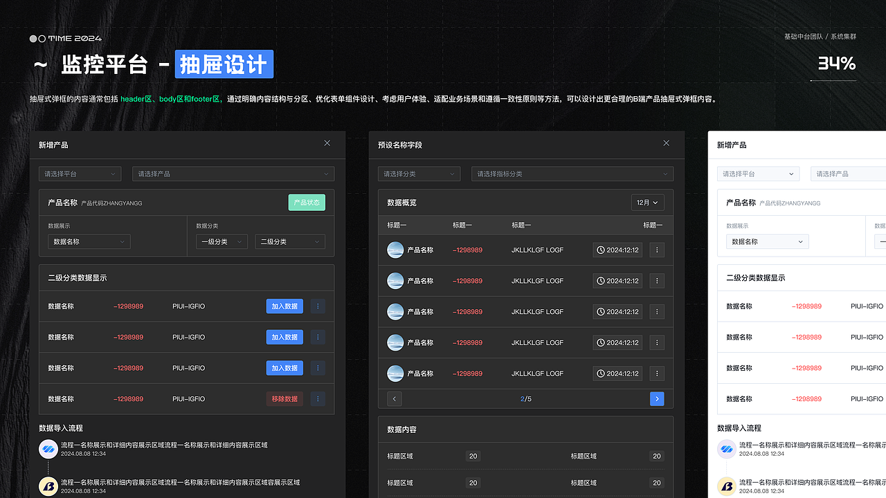Click 产品代码ZHANGYANGG in the dark drawer
The height and width of the screenshot is (498, 886).
click(x=111, y=203)
